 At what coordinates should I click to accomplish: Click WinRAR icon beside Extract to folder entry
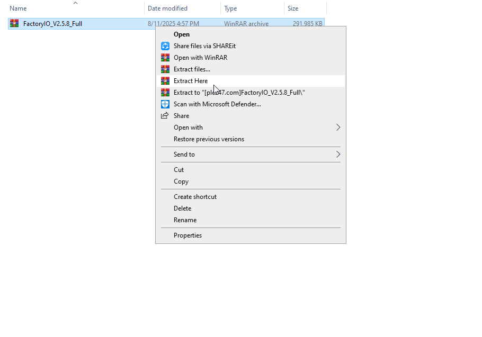point(165,93)
